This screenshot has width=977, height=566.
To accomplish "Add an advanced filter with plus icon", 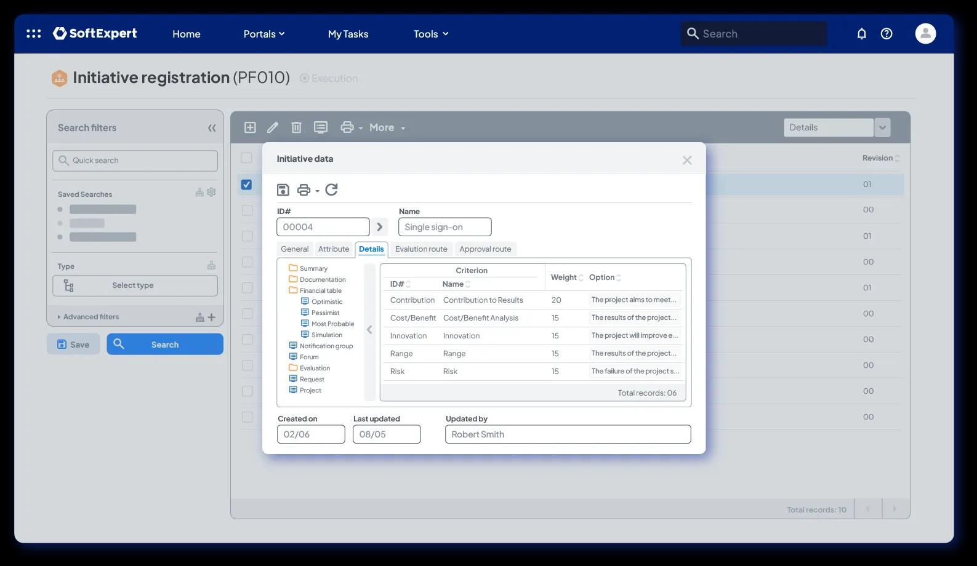I will (x=211, y=317).
